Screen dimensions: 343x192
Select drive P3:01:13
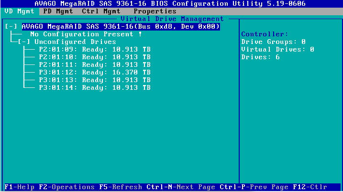[95, 80]
